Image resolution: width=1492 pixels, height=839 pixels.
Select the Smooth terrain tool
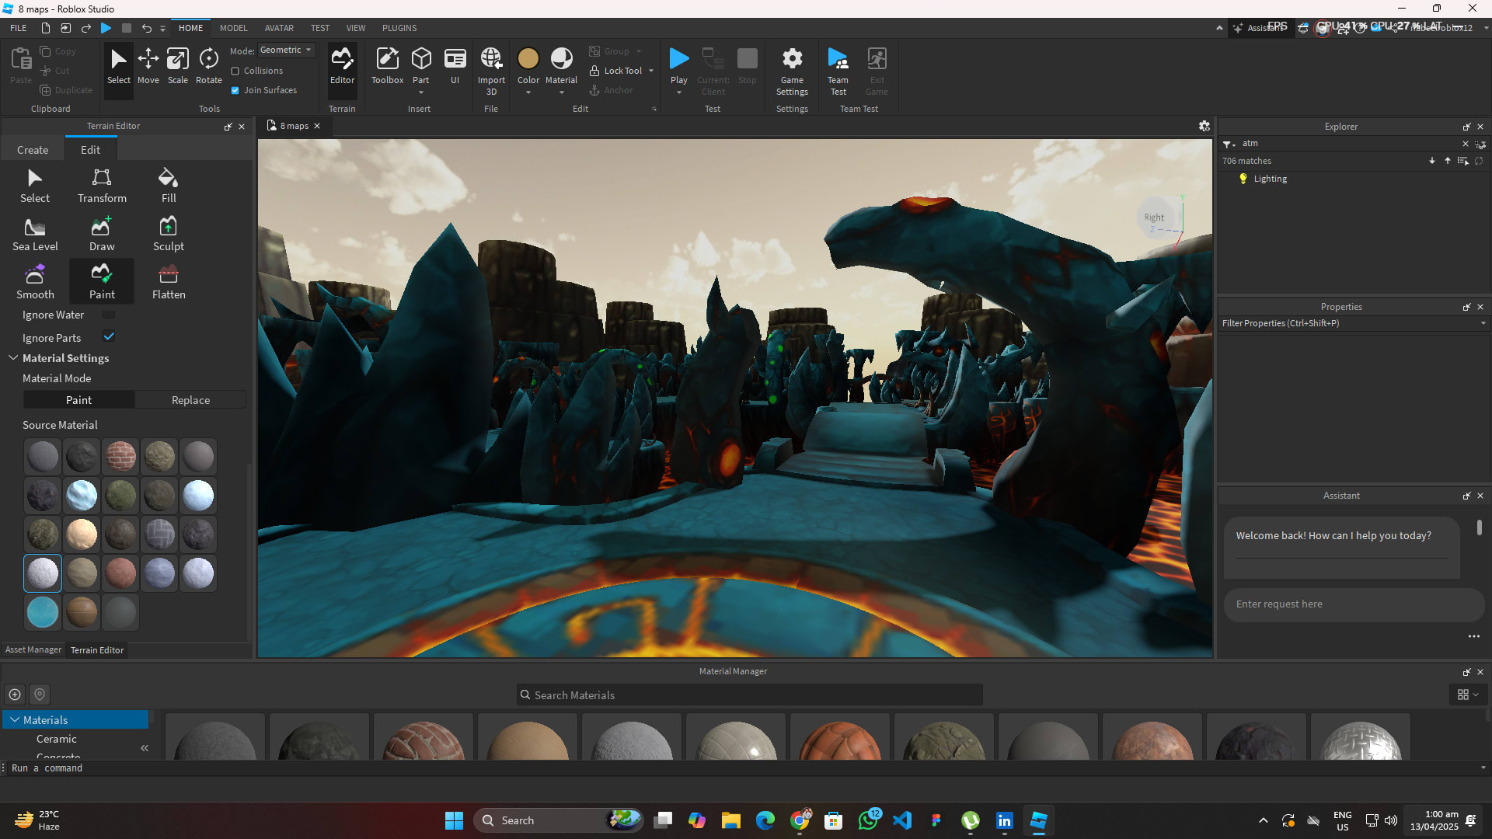[x=35, y=282]
